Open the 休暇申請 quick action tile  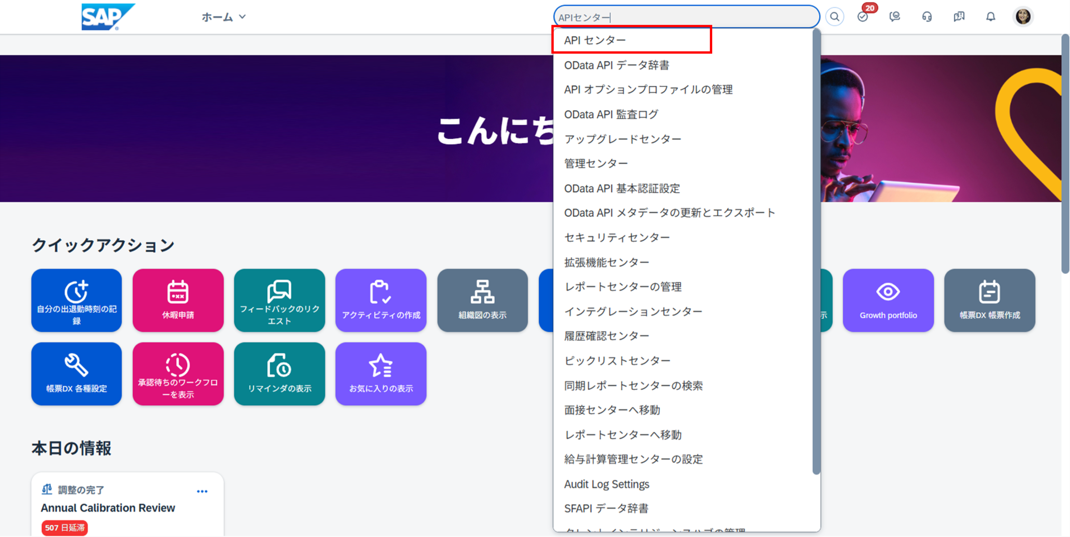(178, 300)
